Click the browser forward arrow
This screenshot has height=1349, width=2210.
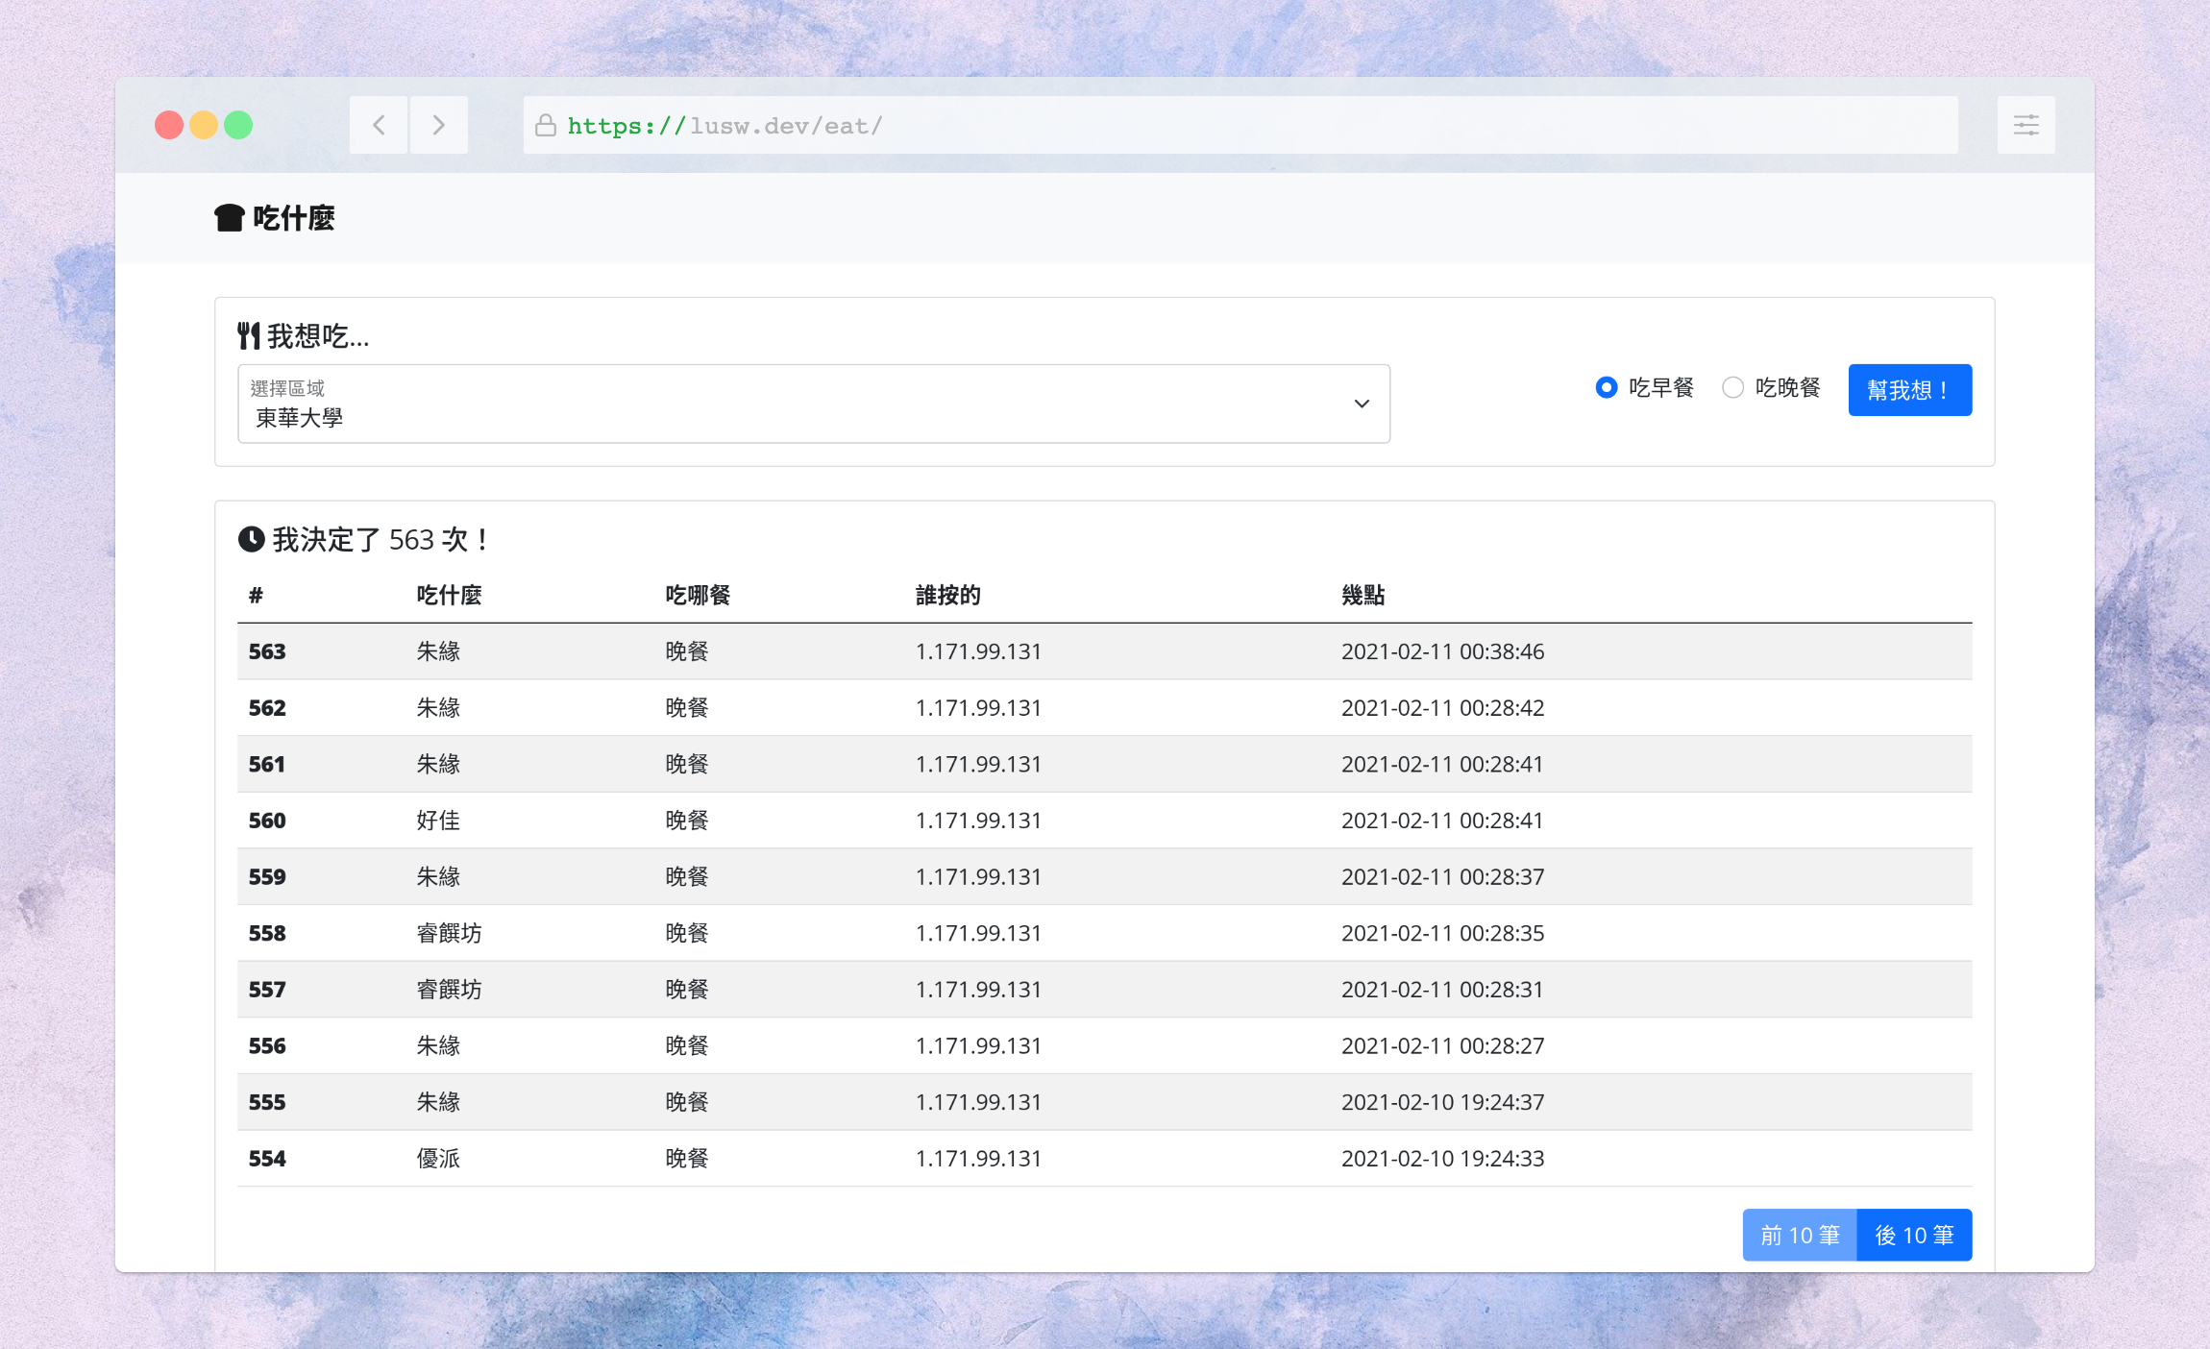439,125
